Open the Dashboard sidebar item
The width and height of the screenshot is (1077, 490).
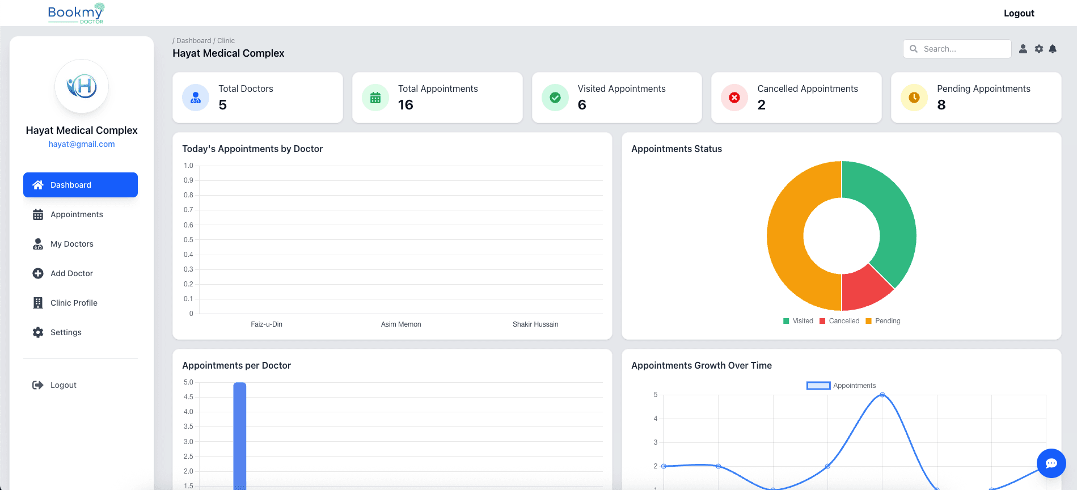[81, 185]
